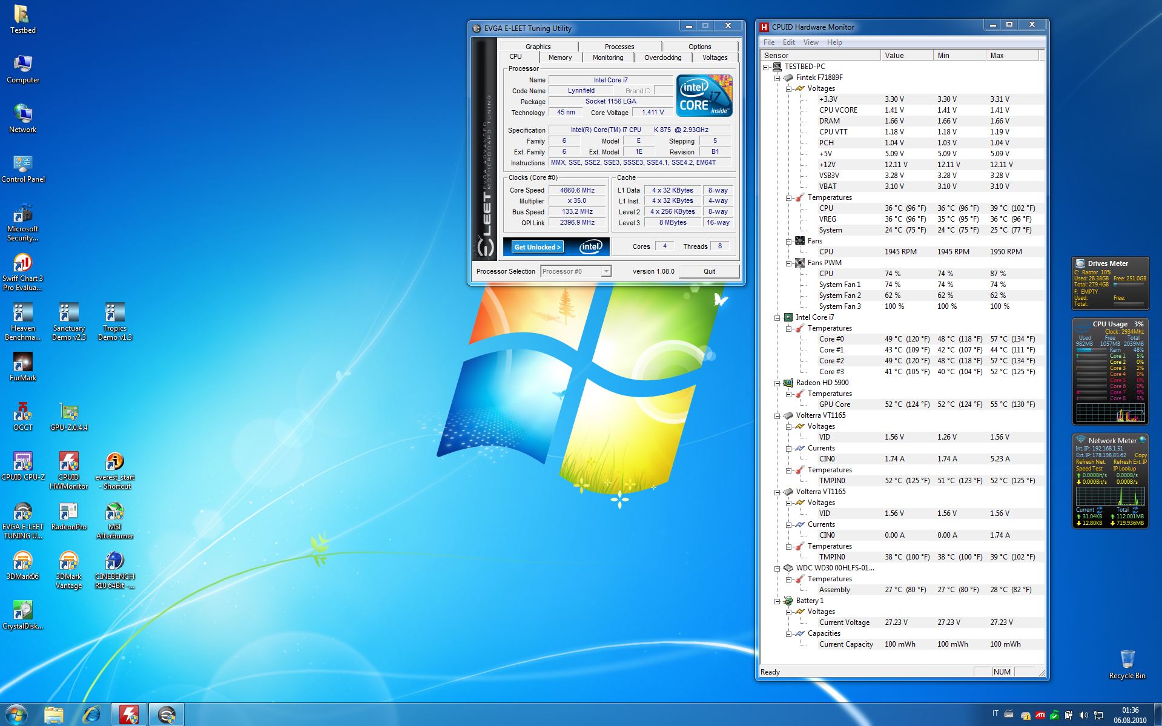This screenshot has width=1162, height=726.
Task: Launch MSI Afterburner desktop icon
Action: click(x=114, y=520)
